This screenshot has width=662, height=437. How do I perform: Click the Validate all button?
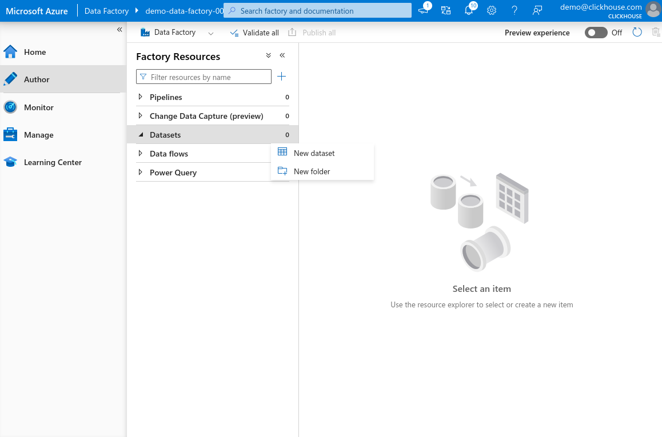[254, 33]
